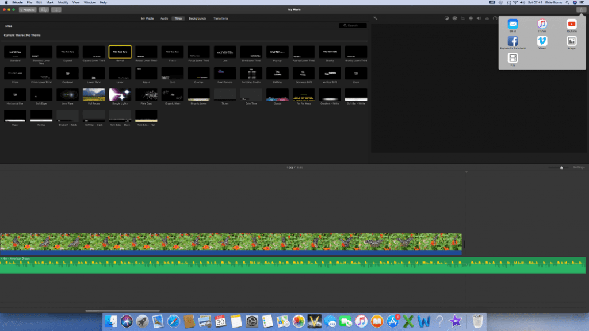Screen dimensions: 589x331
Task: Select the green American Dream audio track
Action: [293, 265]
